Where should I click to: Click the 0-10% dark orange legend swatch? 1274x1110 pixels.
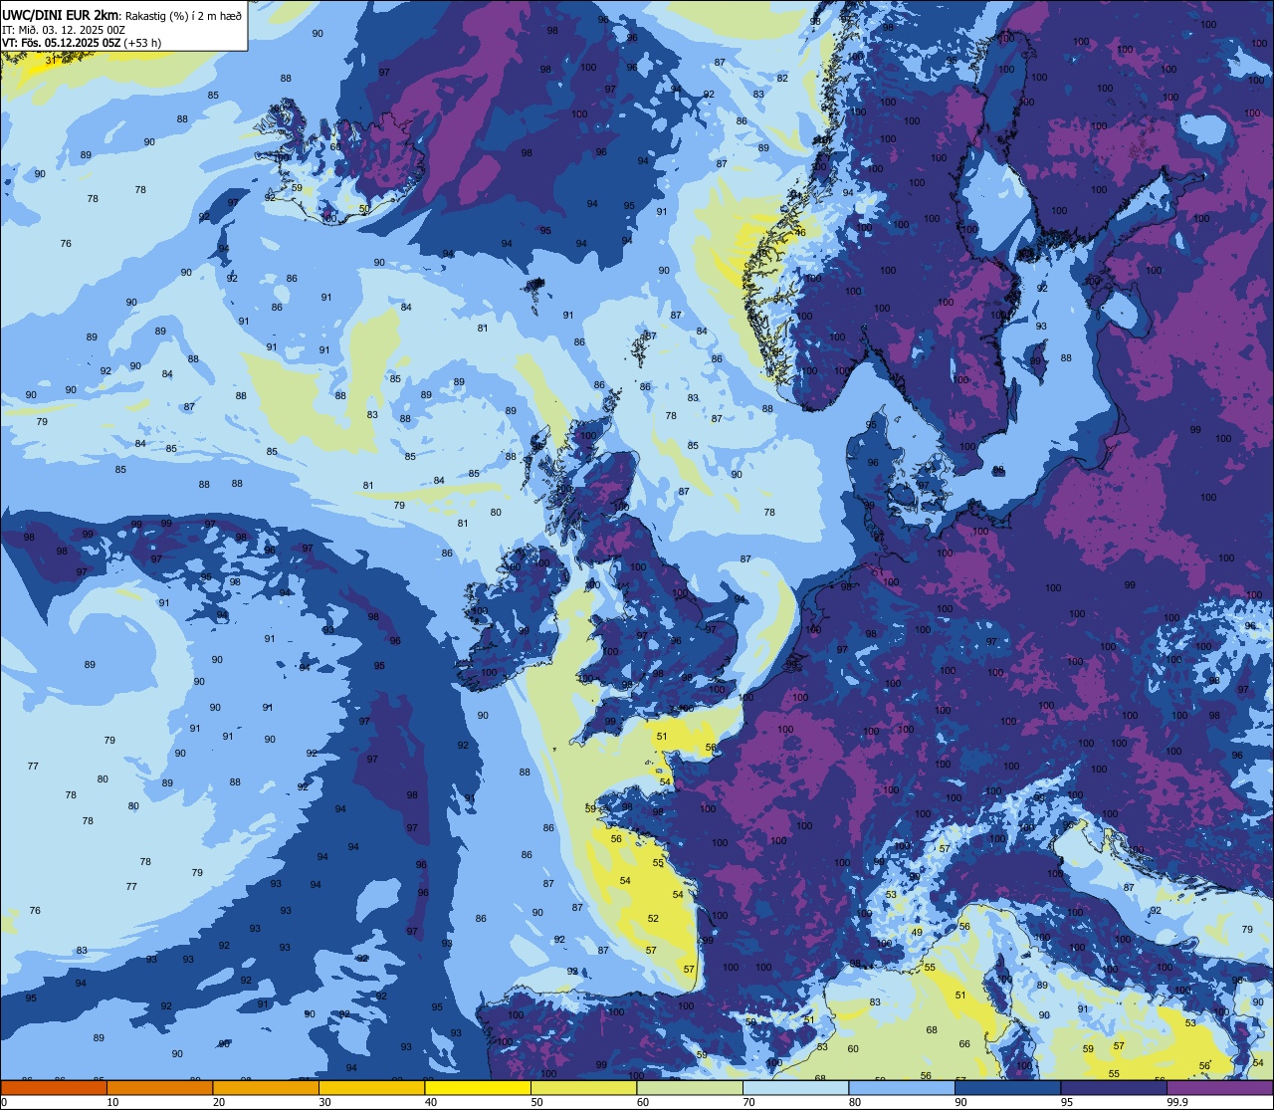coord(54,1087)
